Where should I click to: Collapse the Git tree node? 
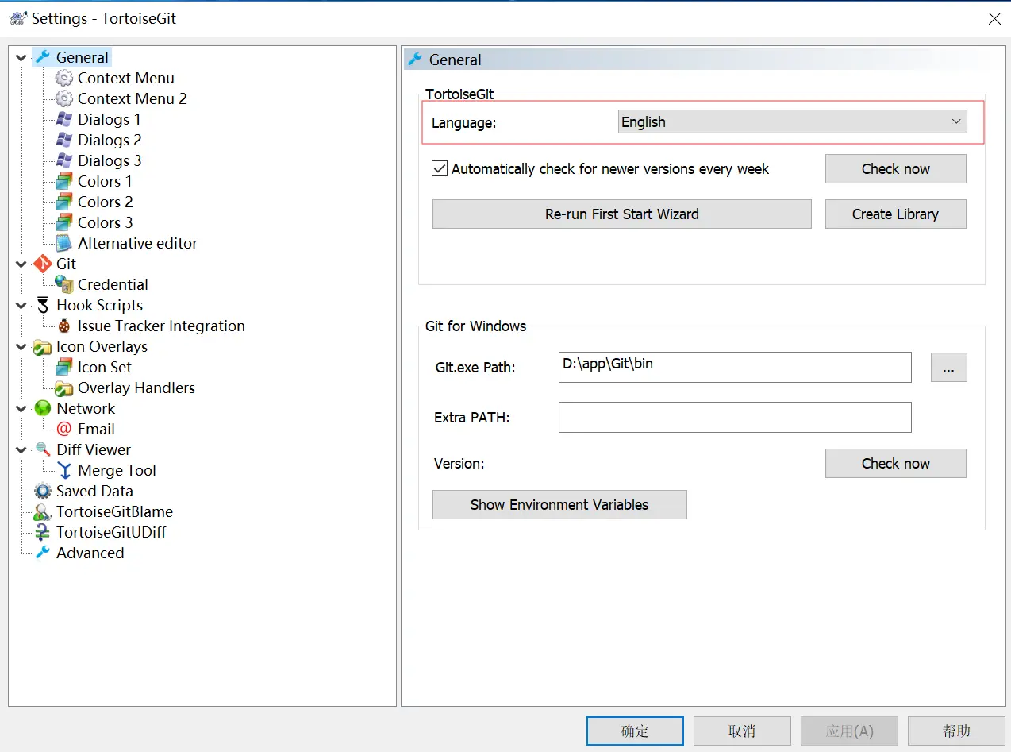[x=21, y=264]
